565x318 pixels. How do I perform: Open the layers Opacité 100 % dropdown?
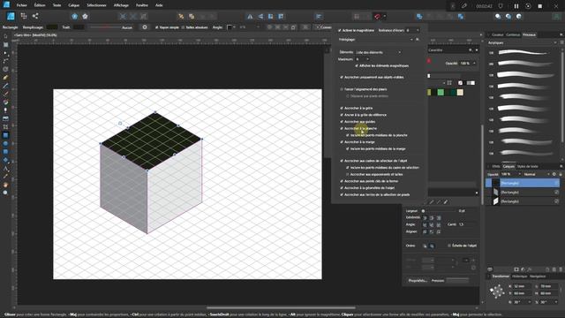point(511,174)
